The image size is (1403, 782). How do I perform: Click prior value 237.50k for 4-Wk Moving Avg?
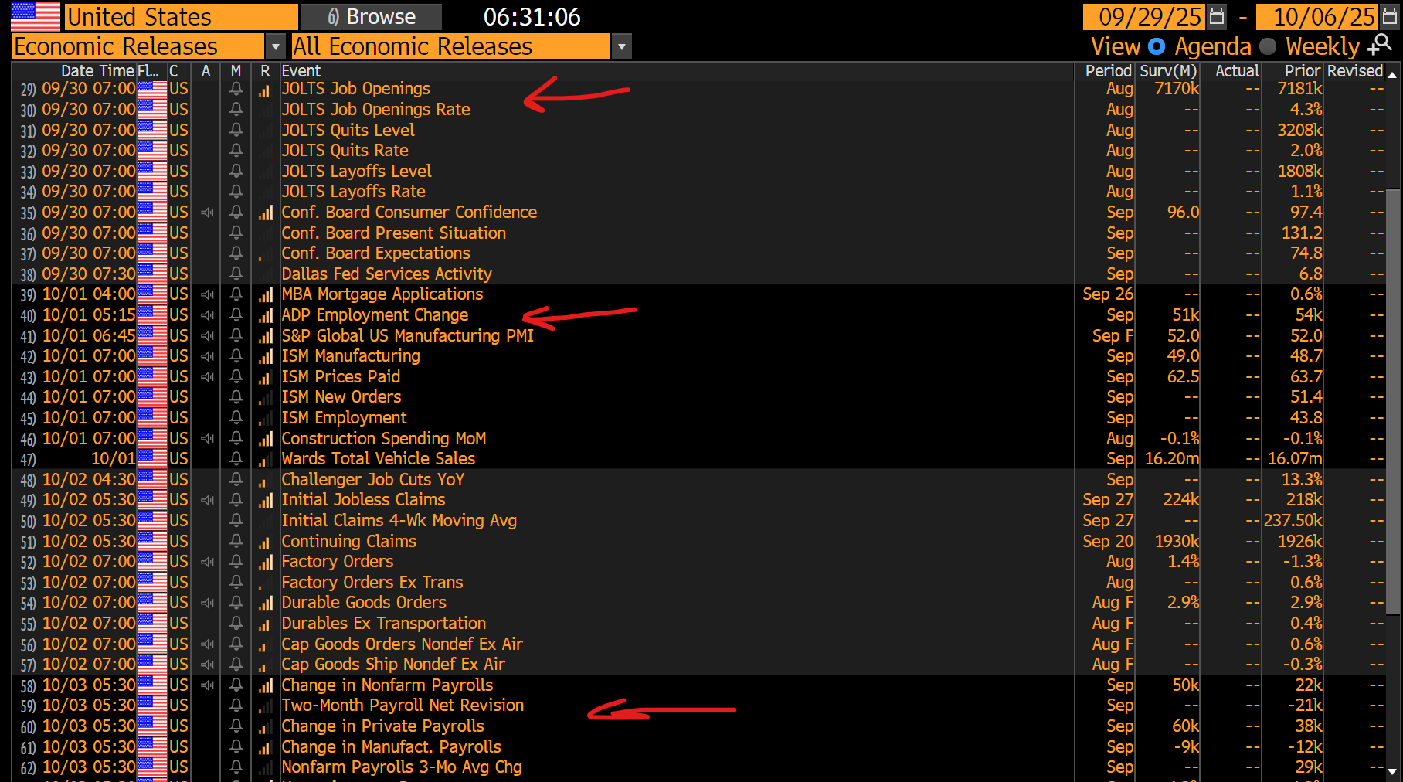coord(1293,521)
